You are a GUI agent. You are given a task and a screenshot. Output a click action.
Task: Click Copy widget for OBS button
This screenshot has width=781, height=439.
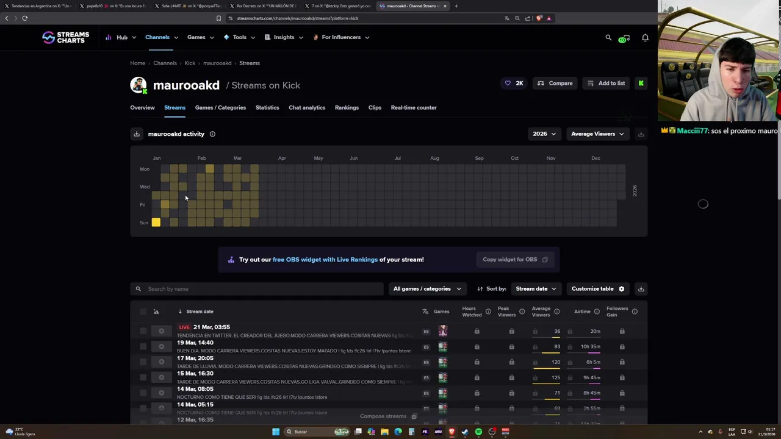tap(515, 260)
